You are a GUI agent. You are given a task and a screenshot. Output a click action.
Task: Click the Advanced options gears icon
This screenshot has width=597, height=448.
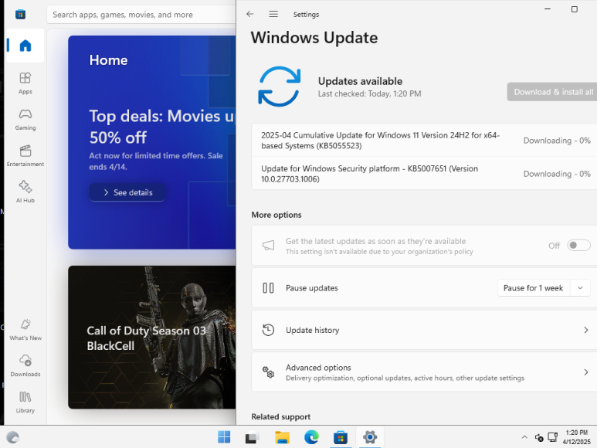(x=268, y=372)
